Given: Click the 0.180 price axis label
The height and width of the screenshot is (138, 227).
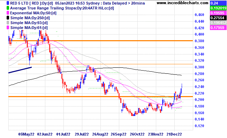Looking at the screenshot, I should (x=199, y=106).
